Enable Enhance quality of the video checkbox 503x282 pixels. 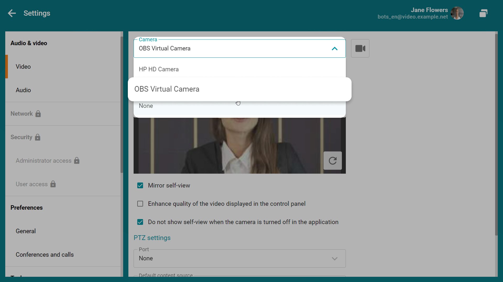pos(140,204)
